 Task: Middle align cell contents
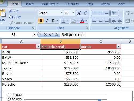pyautogui.click(x=100, y=13)
